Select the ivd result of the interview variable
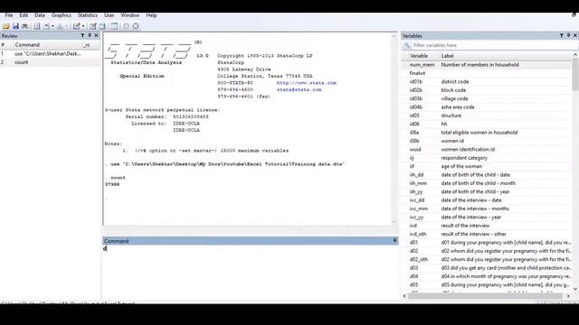This screenshot has width=579, height=325. [x=487, y=226]
